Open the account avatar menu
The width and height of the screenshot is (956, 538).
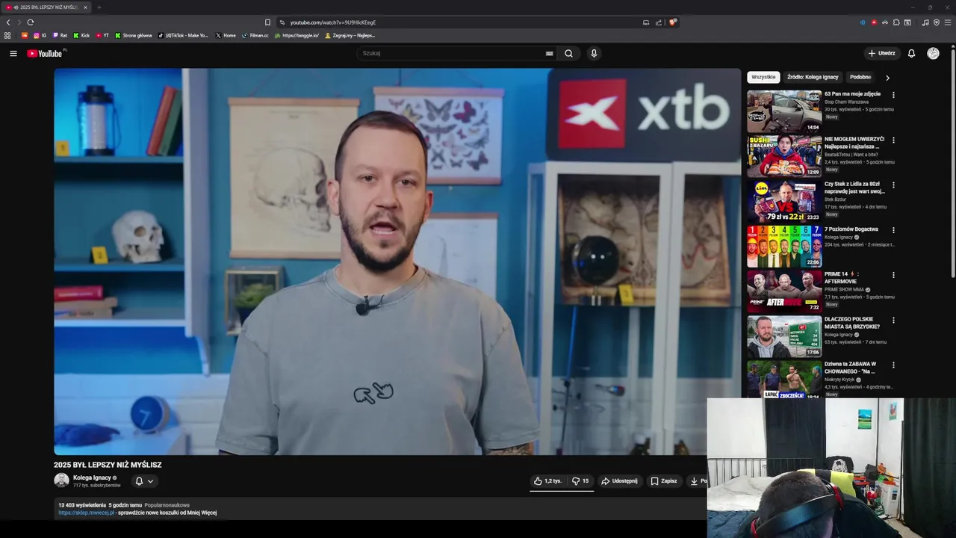(933, 53)
